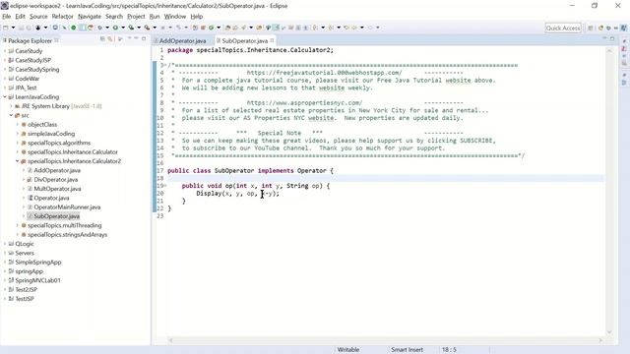Click the Coverage launch toolbar icon
Viewport: 630px width, 354px height.
point(131,28)
